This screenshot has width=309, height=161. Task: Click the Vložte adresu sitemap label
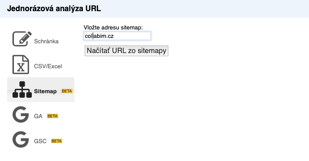coord(113,28)
